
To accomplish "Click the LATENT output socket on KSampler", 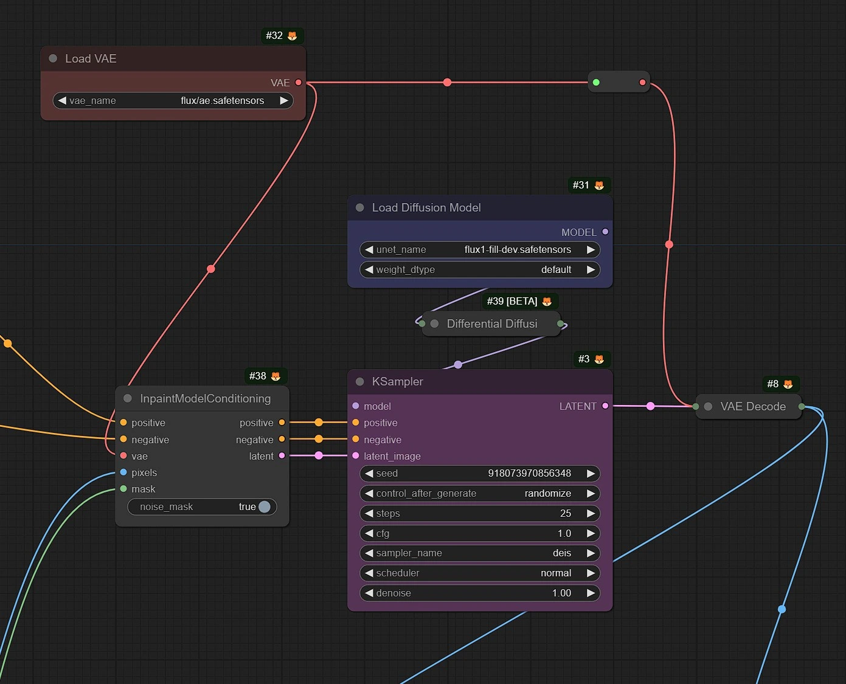I will (605, 406).
